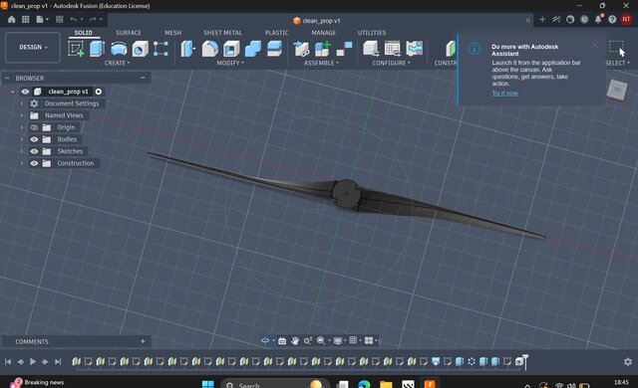The width and height of the screenshot is (638, 388).
Task: Click the Try it now link
Action: pos(505,93)
